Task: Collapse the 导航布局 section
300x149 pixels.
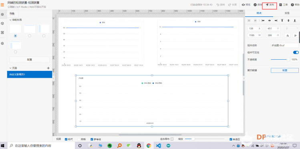Action: click(10, 20)
